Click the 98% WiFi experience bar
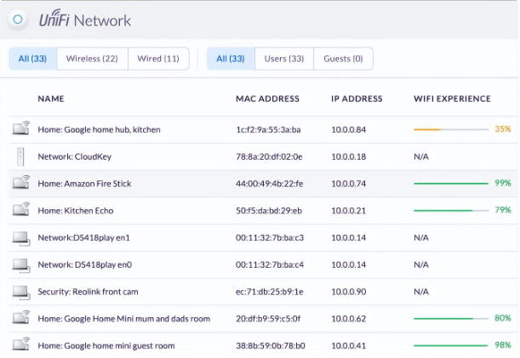The height and width of the screenshot is (358, 520). pos(451,345)
